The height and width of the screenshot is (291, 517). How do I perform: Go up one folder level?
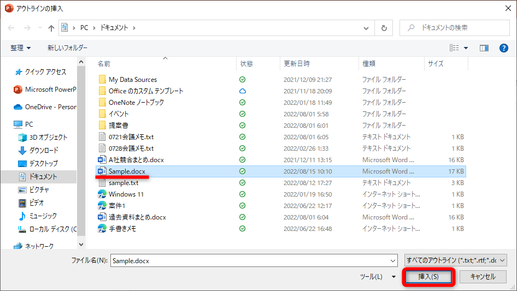51,28
